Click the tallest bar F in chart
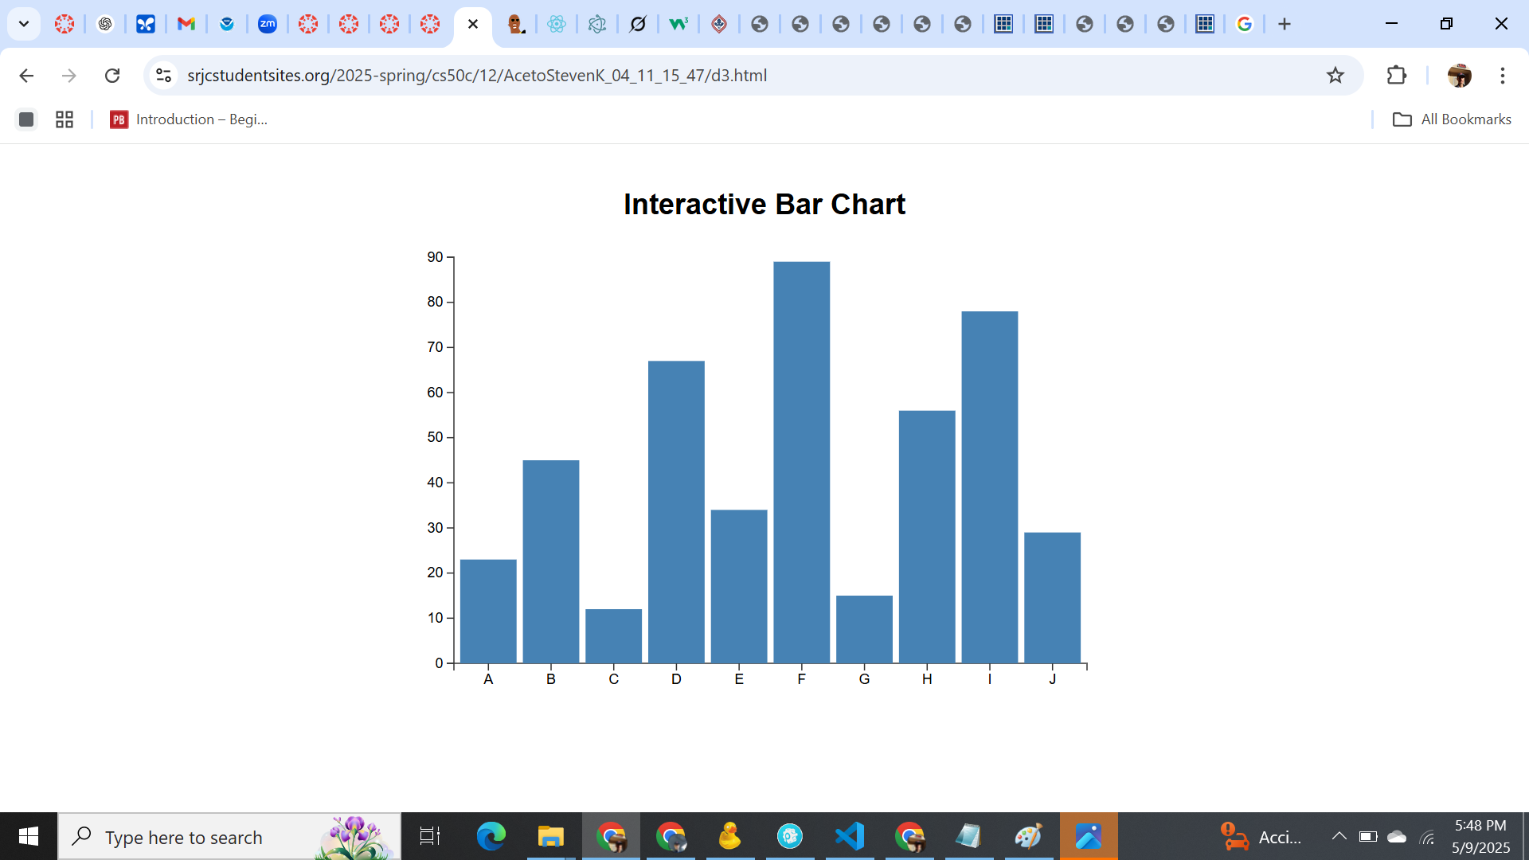Screen dimensions: 1529x860 point(801,462)
